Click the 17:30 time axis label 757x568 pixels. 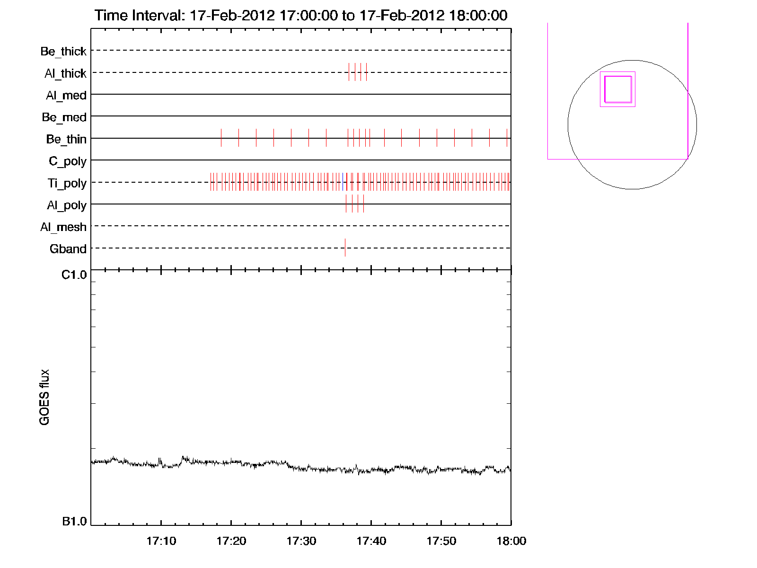(301, 541)
